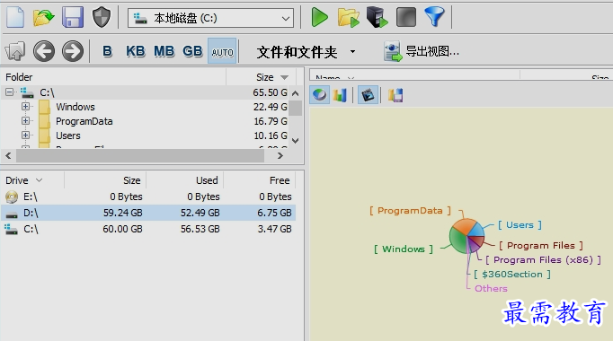Switch size units to KB

[x=135, y=51]
